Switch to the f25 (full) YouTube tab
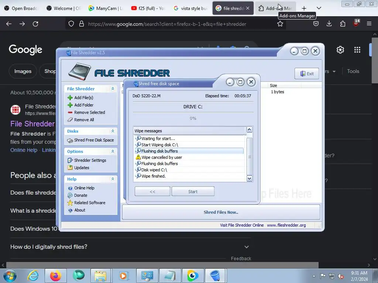Screen dimensions: 378x283 pyautogui.click(x=148, y=8)
